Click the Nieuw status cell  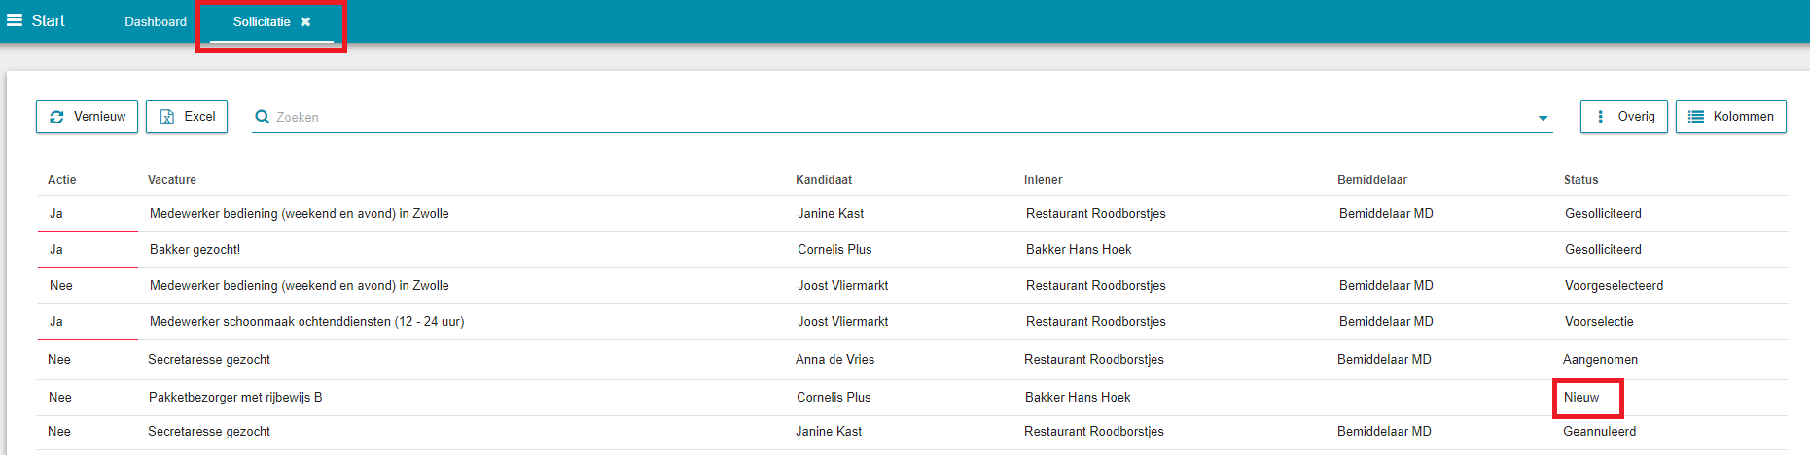(1581, 398)
